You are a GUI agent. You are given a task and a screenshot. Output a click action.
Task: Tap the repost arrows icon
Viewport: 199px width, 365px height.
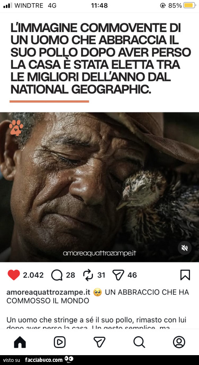(x=87, y=275)
